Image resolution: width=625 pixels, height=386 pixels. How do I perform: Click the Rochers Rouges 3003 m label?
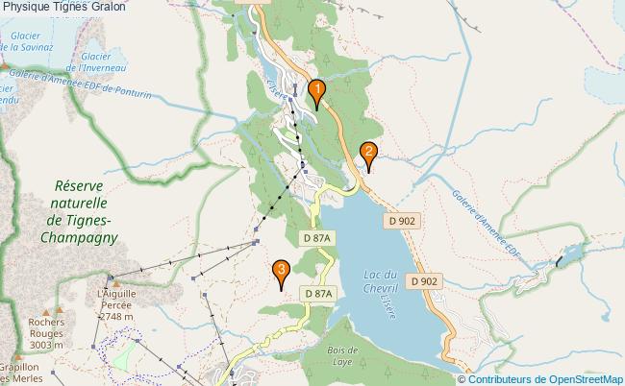pyautogui.click(x=46, y=333)
